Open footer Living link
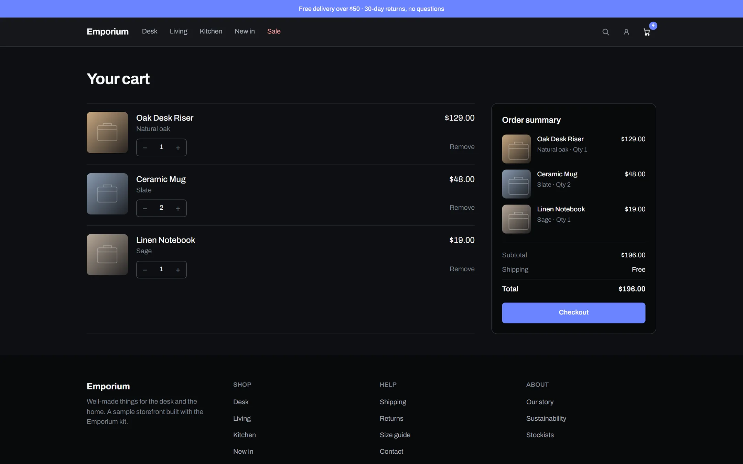 pos(242,418)
